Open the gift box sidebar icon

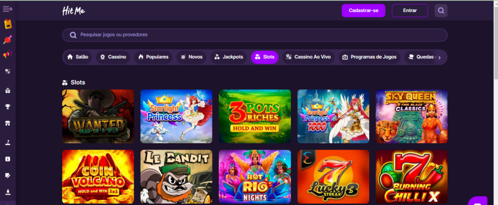(8, 91)
